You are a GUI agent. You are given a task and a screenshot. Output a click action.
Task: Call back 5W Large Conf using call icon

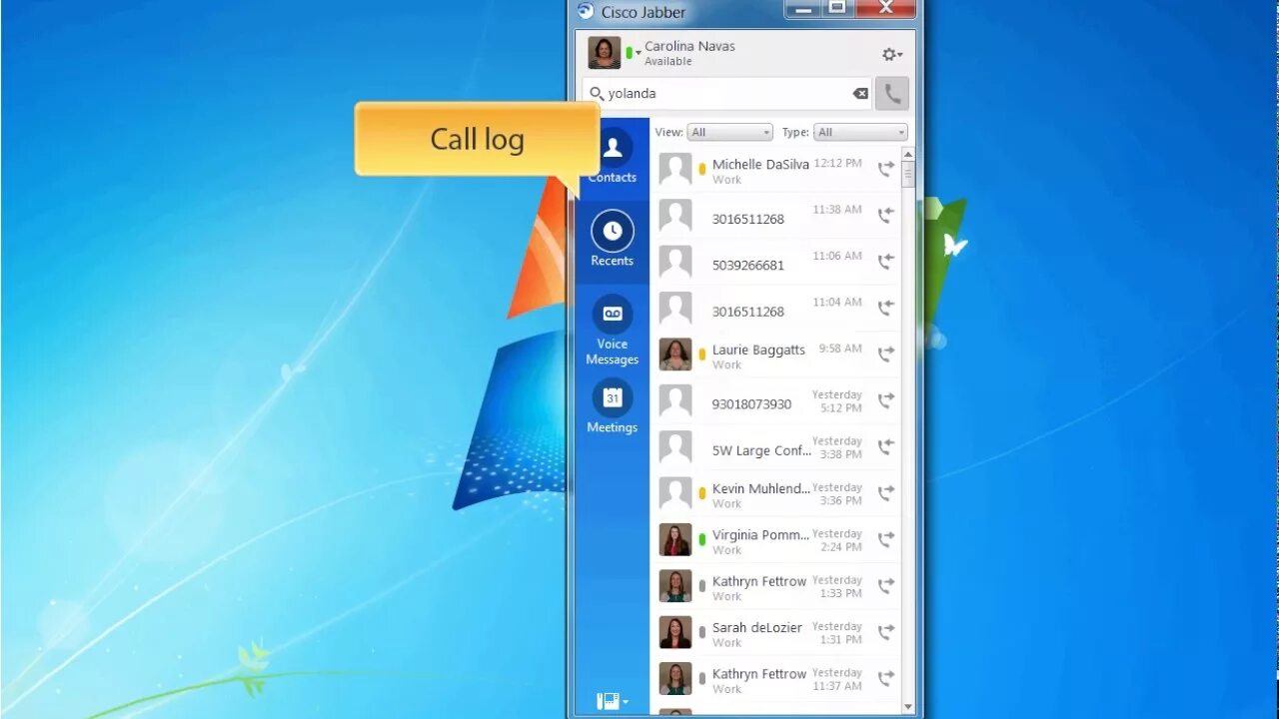(x=885, y=446)
